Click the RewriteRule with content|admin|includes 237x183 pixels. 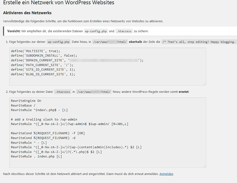click(x=76, y=147)
